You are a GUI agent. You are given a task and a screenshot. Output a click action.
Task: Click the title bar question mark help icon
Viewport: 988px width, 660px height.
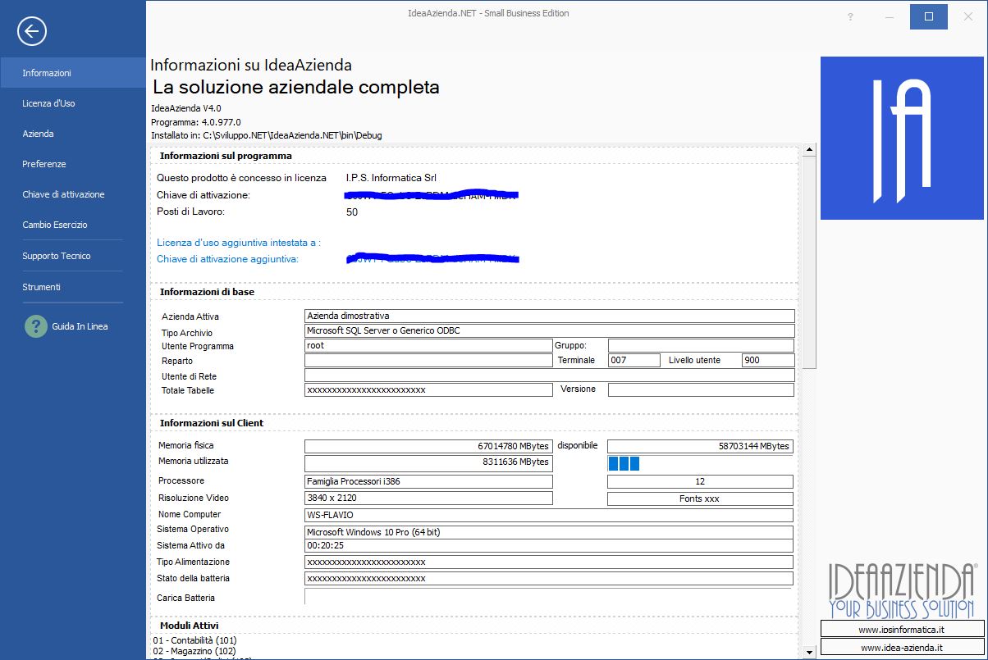850,16
